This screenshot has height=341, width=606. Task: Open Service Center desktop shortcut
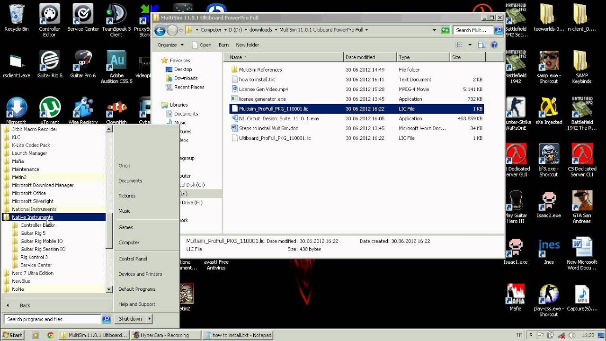83,18
